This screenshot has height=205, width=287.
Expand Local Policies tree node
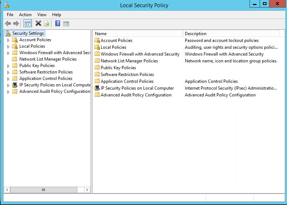click(9, 47)
